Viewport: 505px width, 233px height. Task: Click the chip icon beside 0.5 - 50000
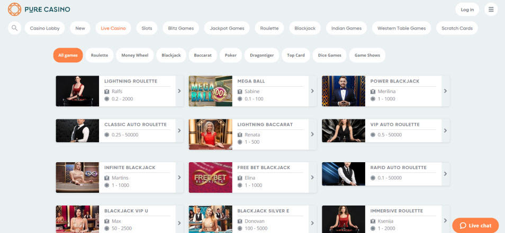coord(373,135)
